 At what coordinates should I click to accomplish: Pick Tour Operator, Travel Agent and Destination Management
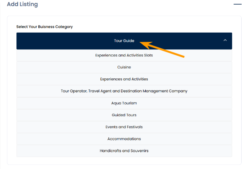[124, 91]
